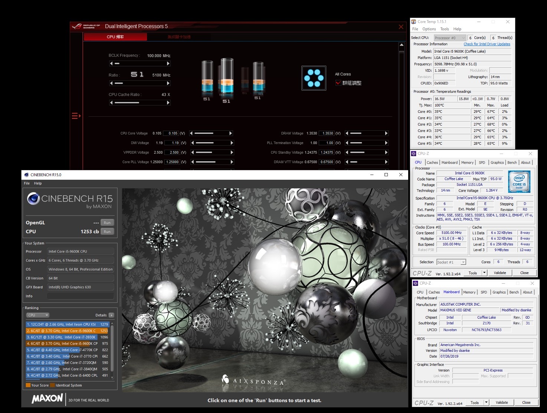This screenshot has height=413, width=547.
Task: Click the Tools button in upper CPU-Z
Action: point(472,273)
